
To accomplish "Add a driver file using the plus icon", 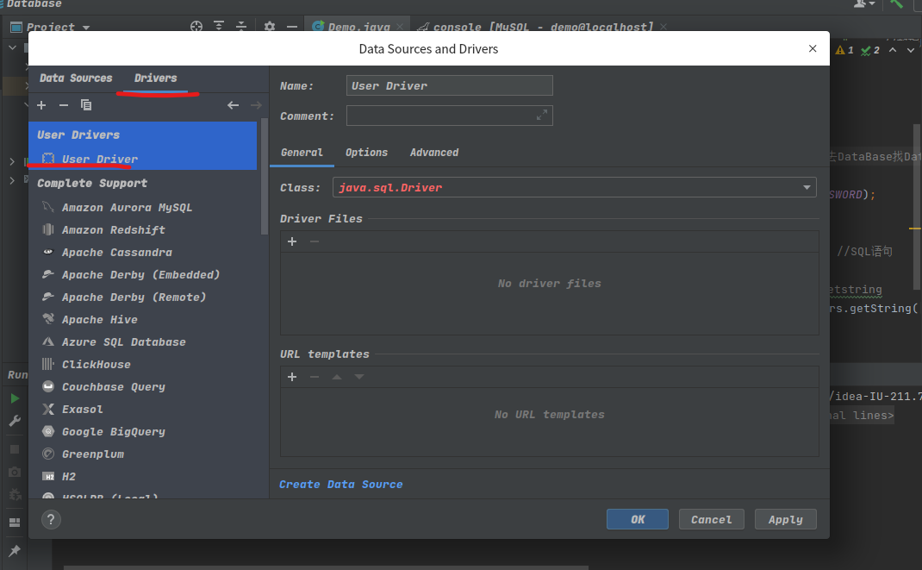I will tap(291, 241).
